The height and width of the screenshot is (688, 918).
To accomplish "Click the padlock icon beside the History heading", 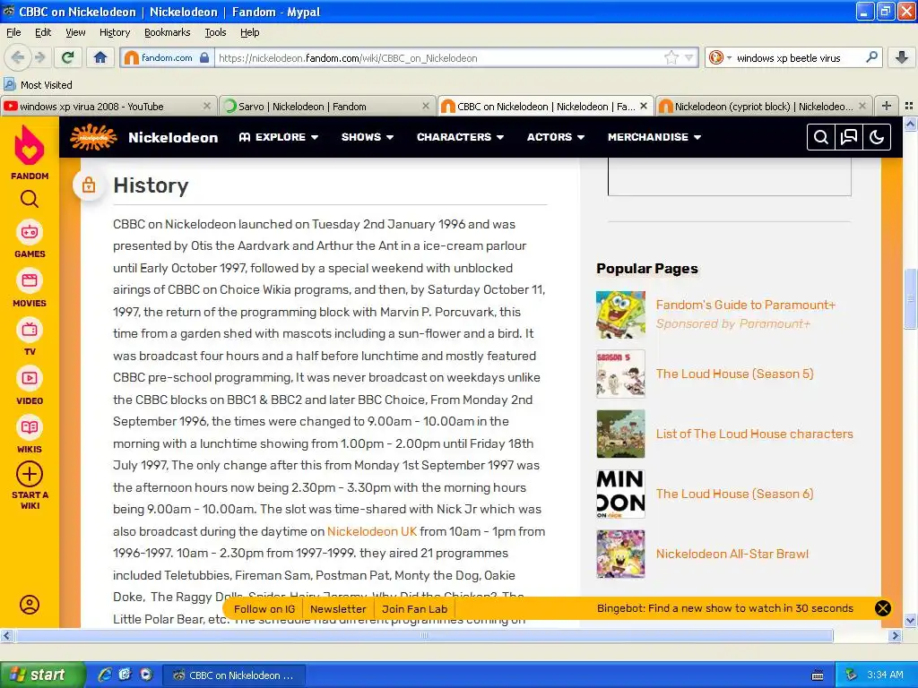I will [x=89, y=185].
